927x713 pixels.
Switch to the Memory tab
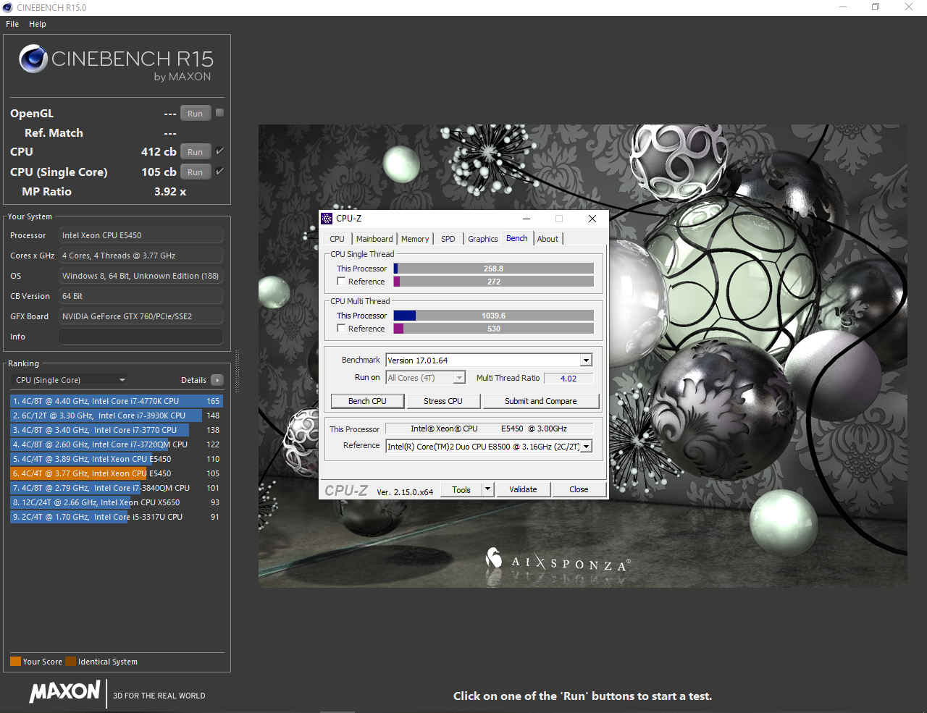pos(415,239)
